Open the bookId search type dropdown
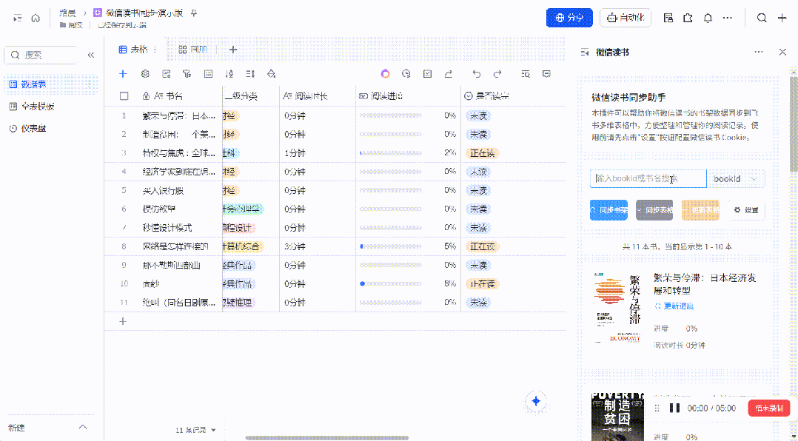This screenshot has height=441, width=798. [736, 179]
